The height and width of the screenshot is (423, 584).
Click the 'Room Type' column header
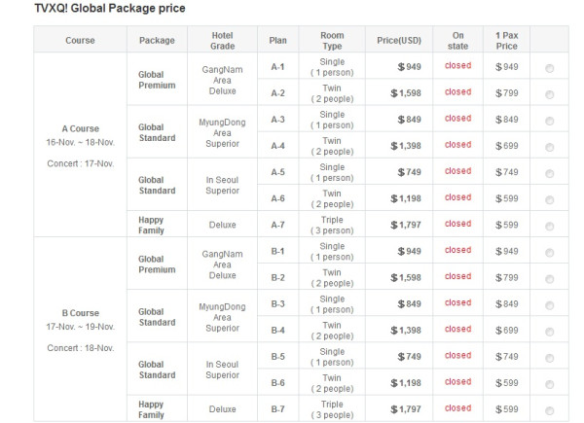point(332,41)
